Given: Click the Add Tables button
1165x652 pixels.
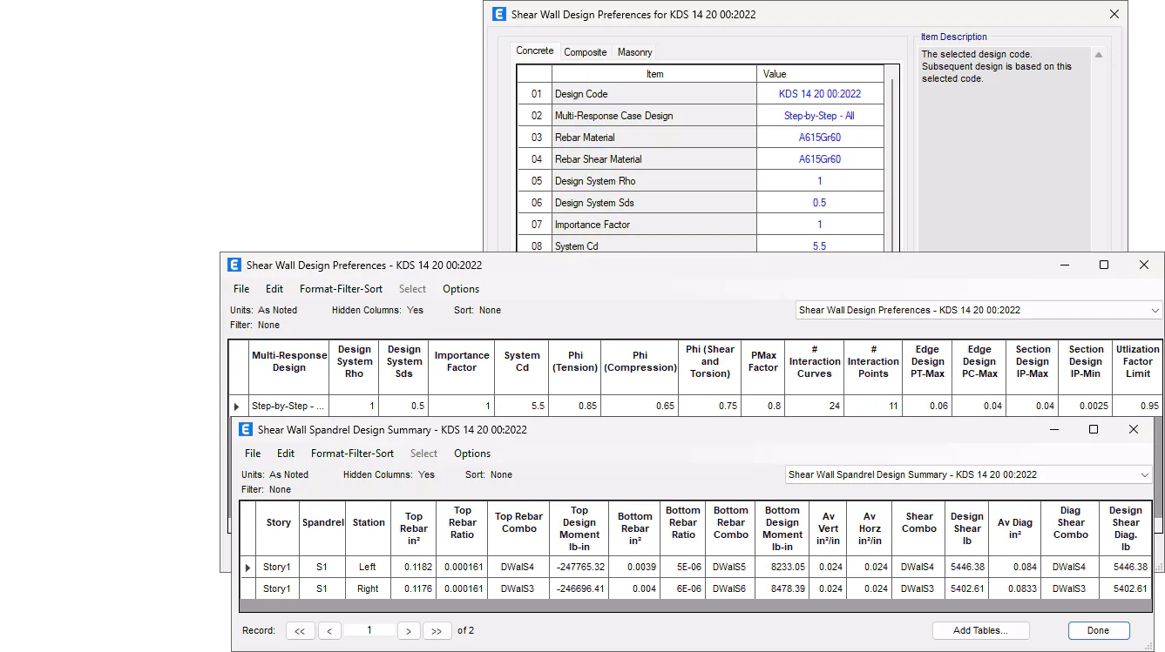Looking at the screenshot, I should point(980,631).
